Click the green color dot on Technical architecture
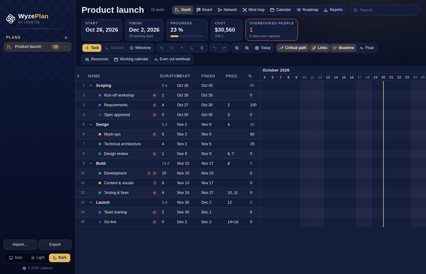The width and height of the screenshot is (426, 274). point(100,144)
